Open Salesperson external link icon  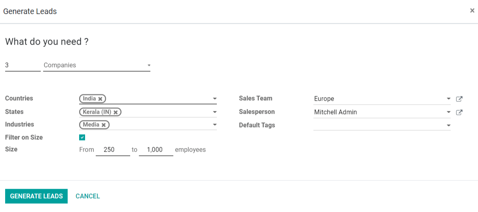(459, 113)
